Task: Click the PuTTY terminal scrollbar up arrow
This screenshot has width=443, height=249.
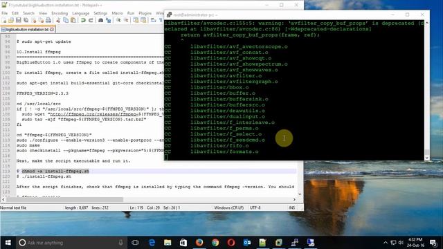Action: click(x=427, y=23)
